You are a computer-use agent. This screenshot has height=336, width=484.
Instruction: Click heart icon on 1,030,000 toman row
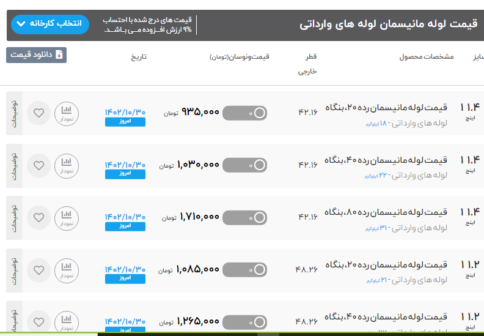tap(38, 165)
